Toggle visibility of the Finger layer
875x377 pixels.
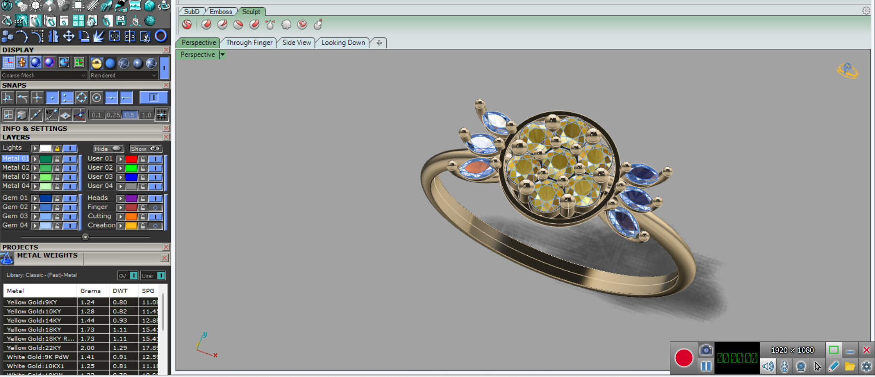click(x=155, y=207)
